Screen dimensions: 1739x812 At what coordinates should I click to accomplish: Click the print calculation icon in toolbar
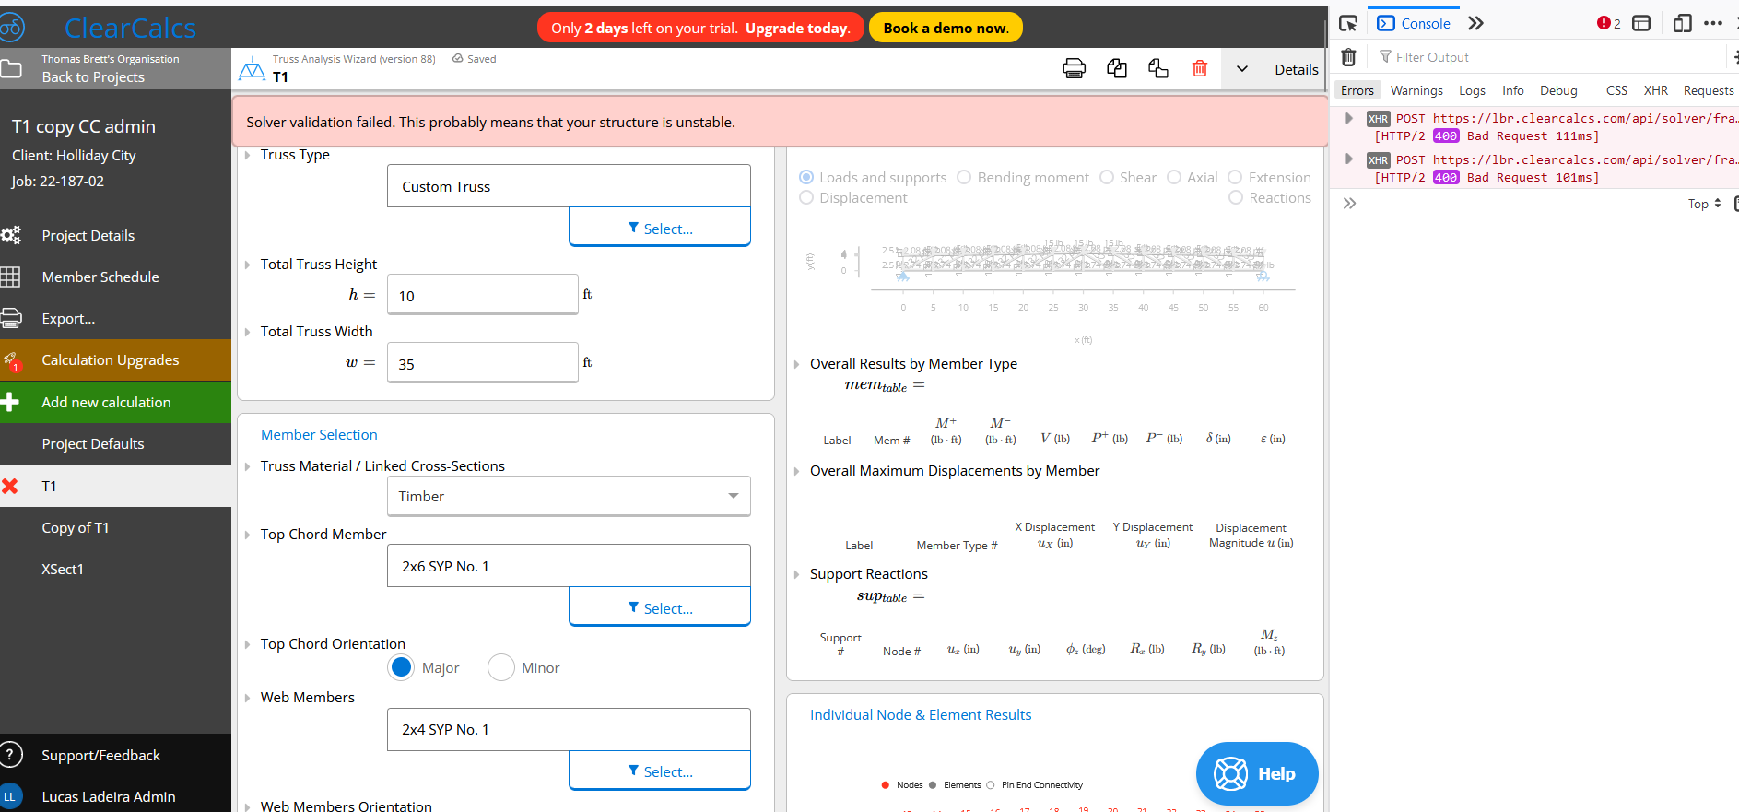coord(1075,68)
